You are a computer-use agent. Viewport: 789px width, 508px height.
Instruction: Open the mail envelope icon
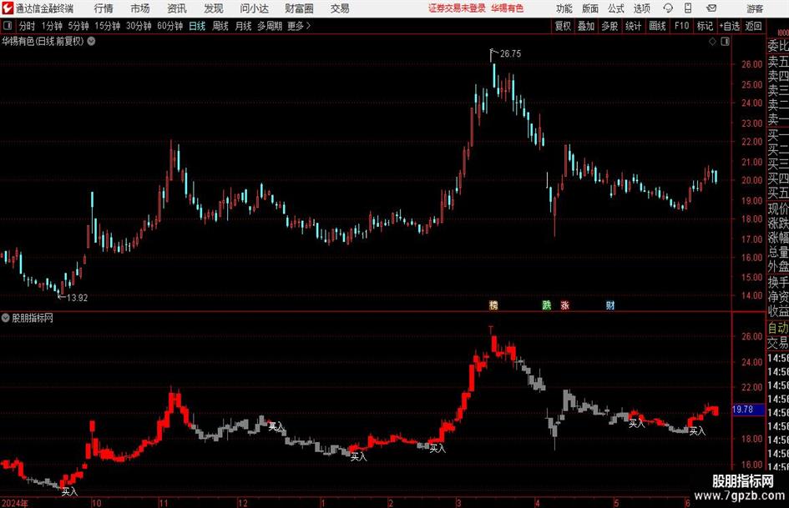[711, 8]
